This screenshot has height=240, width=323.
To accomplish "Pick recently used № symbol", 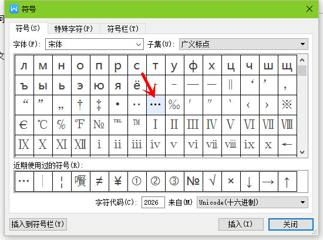I will pyautogui.click(x=193, y=181).
